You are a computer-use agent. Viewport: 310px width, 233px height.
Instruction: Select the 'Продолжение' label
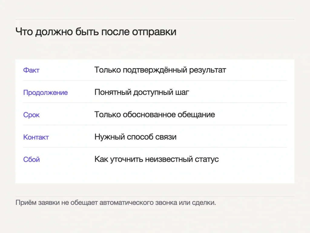pyautogui.click(x=45, y=93)
